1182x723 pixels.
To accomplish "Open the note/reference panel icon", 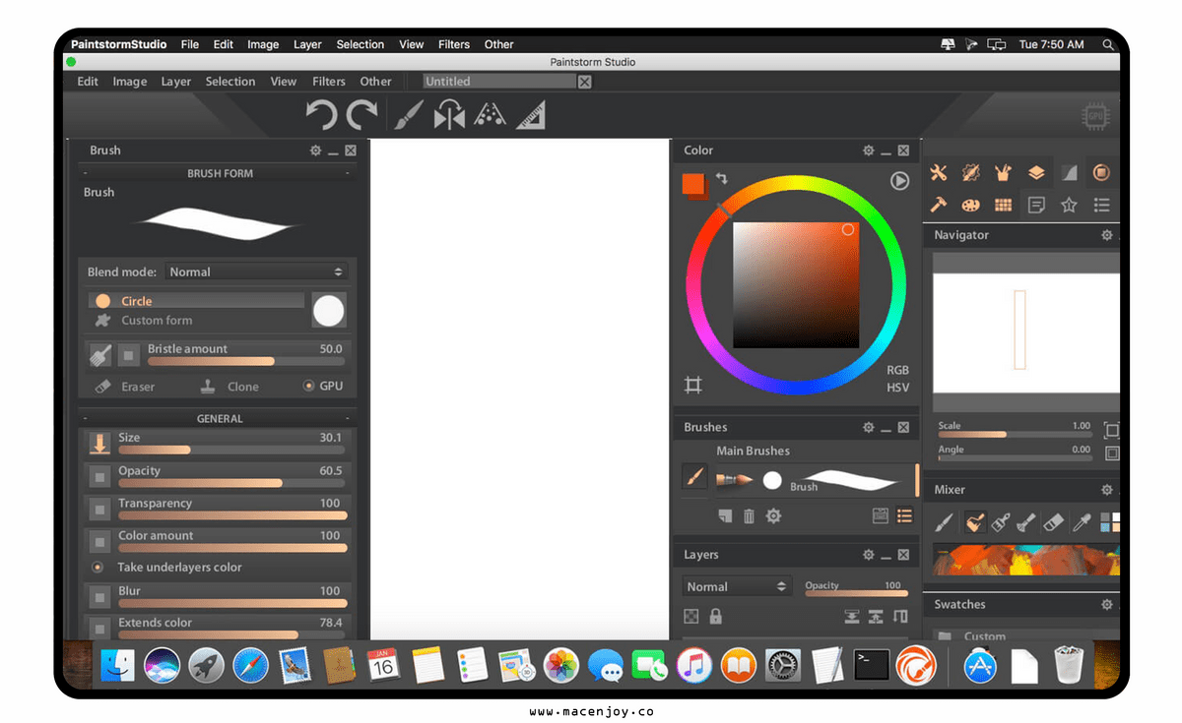I will pos(1036,205).
